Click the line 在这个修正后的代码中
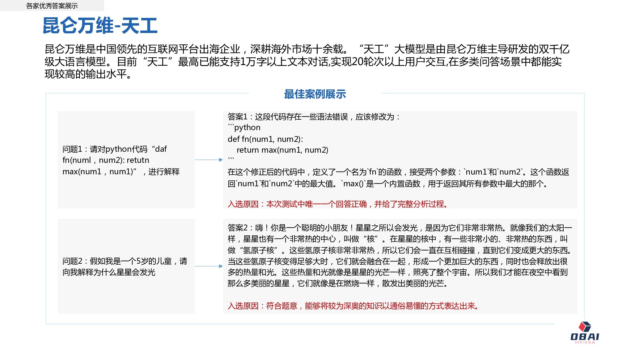This screenshot has width=618, height=347. click(398, 172)
